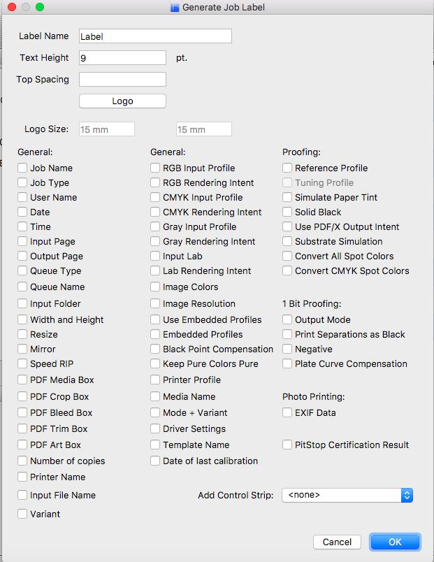Click the Cancel button
The image size is (434, 562).
tap(337, 542)
